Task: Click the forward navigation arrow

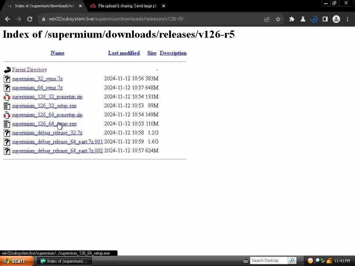Action: (x=19, y=19)
